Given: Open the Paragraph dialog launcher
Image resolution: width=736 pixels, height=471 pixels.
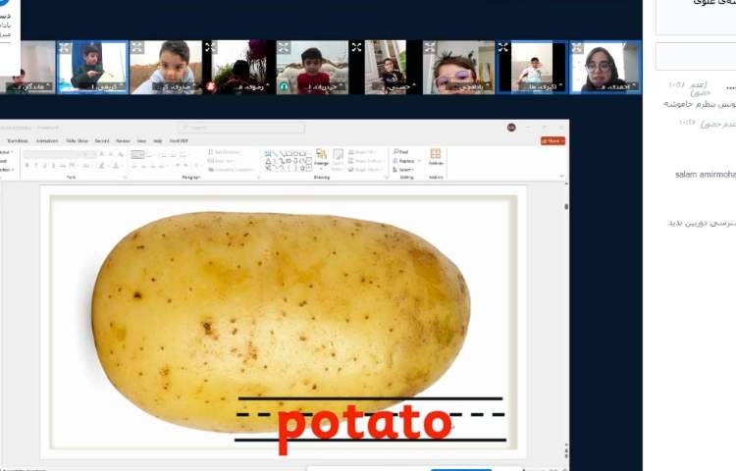Looking at the screenshot, I should 258,178.
